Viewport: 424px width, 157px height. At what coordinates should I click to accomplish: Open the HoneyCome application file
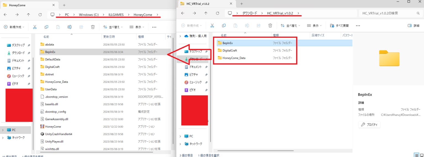click(x=53, y=126)
